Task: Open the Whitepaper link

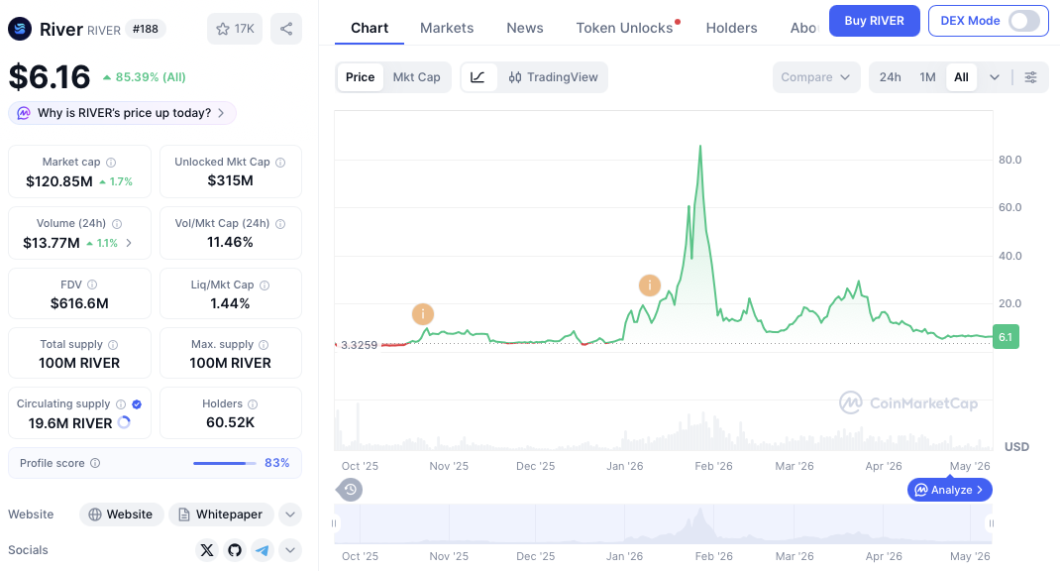Action: 221,514
